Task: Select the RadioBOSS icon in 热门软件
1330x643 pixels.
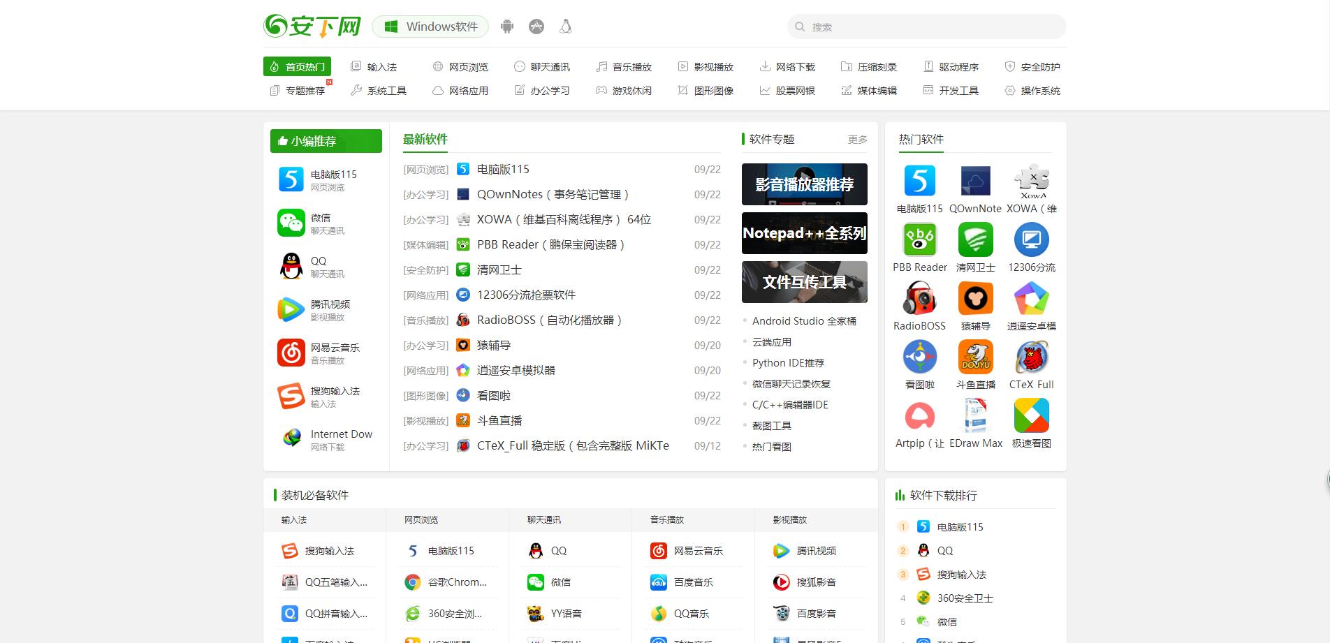Action: (x=919, y=297)
